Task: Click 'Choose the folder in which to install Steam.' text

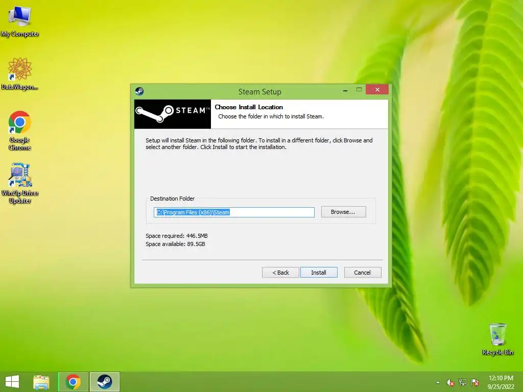Action: (271, 116)
